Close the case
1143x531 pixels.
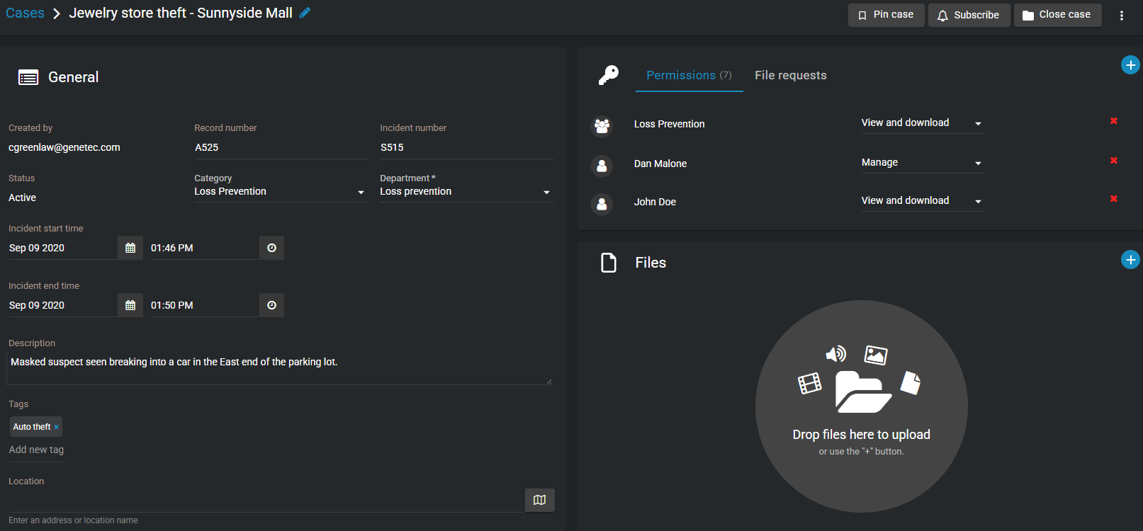(1057, 15)
